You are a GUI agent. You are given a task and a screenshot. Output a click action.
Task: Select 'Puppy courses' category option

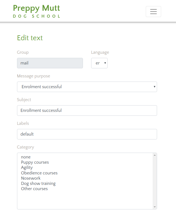35,162
